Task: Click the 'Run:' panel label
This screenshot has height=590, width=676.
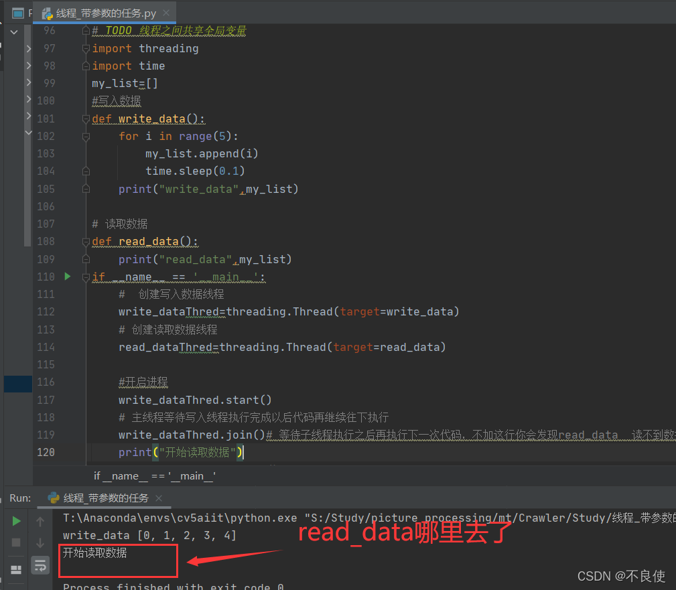Action: tap(20, 498)
